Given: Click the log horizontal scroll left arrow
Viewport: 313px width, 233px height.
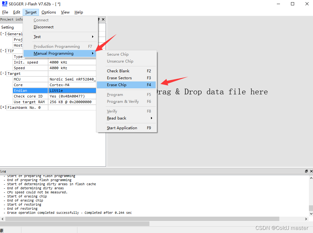Looking at the screenshot, I should click(3, 219).
